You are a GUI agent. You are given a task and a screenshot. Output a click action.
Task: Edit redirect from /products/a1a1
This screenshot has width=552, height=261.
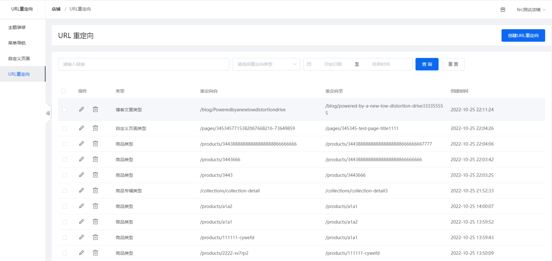click(x=81, y=222)
